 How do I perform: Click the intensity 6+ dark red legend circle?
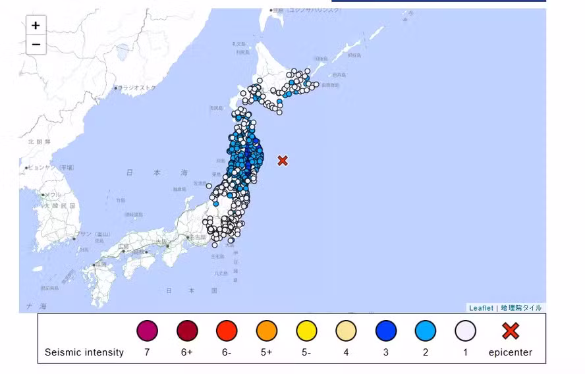click(x=187, y=331)
